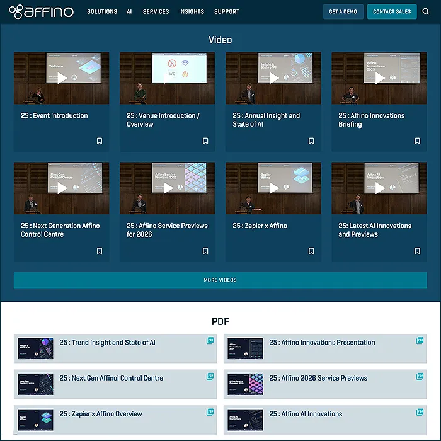The height and width of the screenshot is (441, 441).
Task: Click PDF icon on Trend Insight and State of AI
Action: point(210,341)
